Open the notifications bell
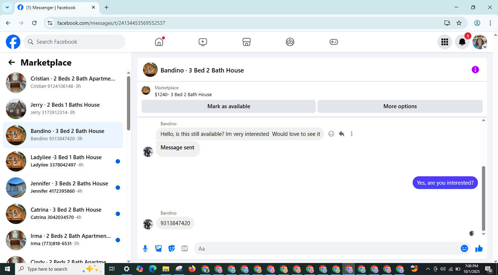The width and height of the screenshot is (498, 275). tap(462, 42)
